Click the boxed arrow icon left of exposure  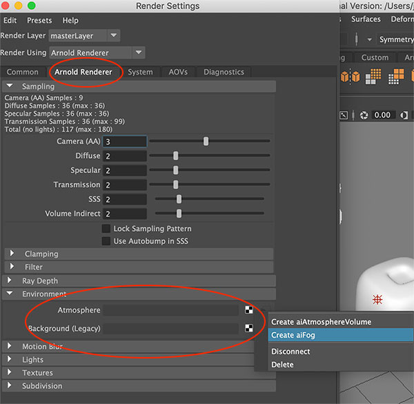(x=343, y=115)
